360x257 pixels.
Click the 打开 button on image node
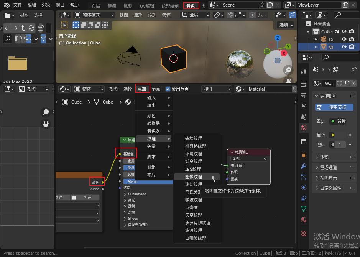point(87,198)
